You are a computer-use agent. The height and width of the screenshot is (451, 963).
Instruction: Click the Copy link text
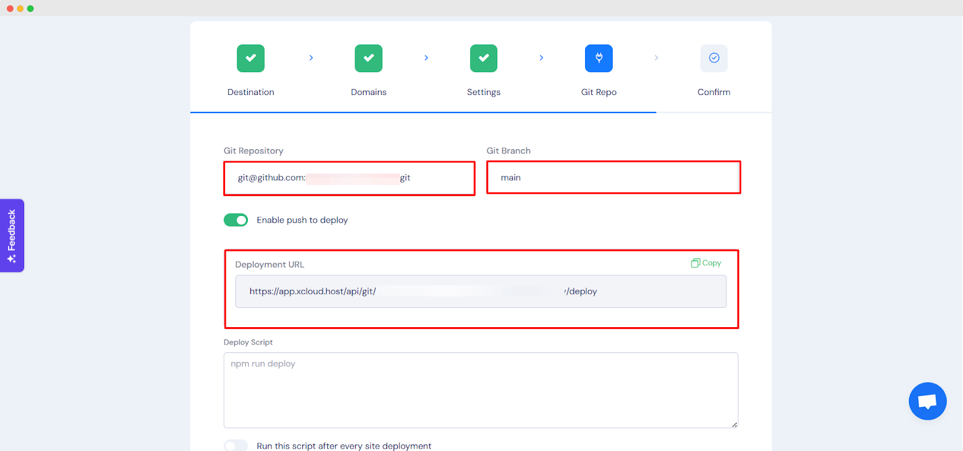[711, 263]
